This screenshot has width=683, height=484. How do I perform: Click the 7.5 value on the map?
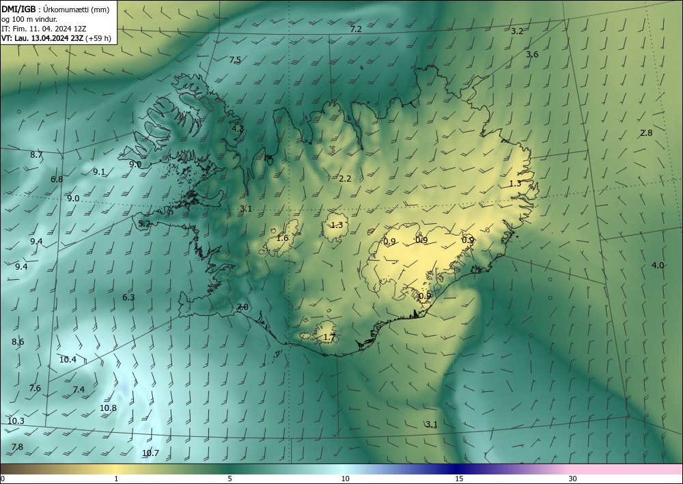click(235, 60)
